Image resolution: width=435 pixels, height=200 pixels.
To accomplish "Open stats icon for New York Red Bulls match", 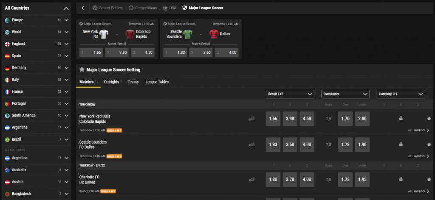I will [251, 119].
